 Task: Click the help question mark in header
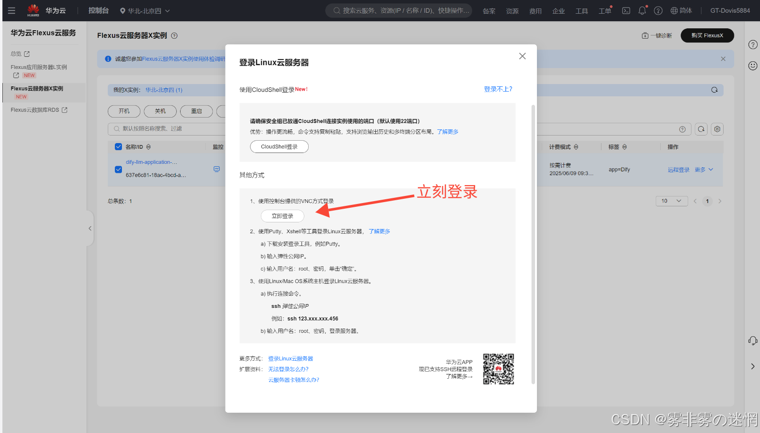point(658,10)
